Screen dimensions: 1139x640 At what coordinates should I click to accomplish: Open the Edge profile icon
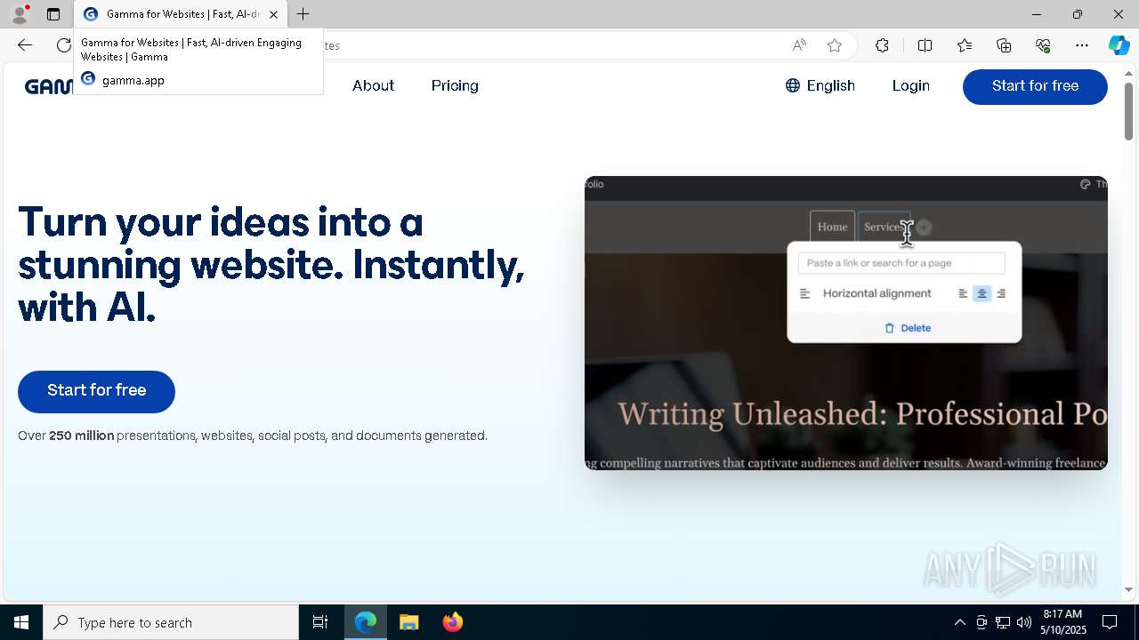pos(19,14)
